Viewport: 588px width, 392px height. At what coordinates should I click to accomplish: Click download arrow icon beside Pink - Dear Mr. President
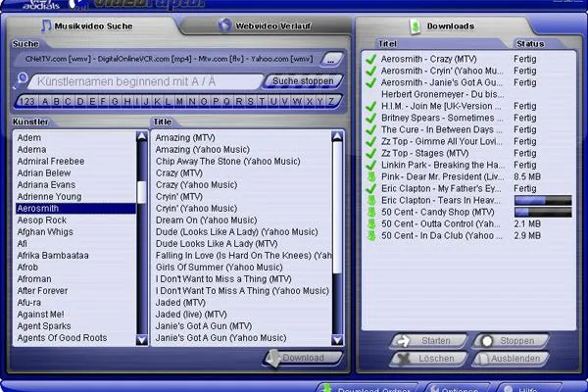(371, 176)
